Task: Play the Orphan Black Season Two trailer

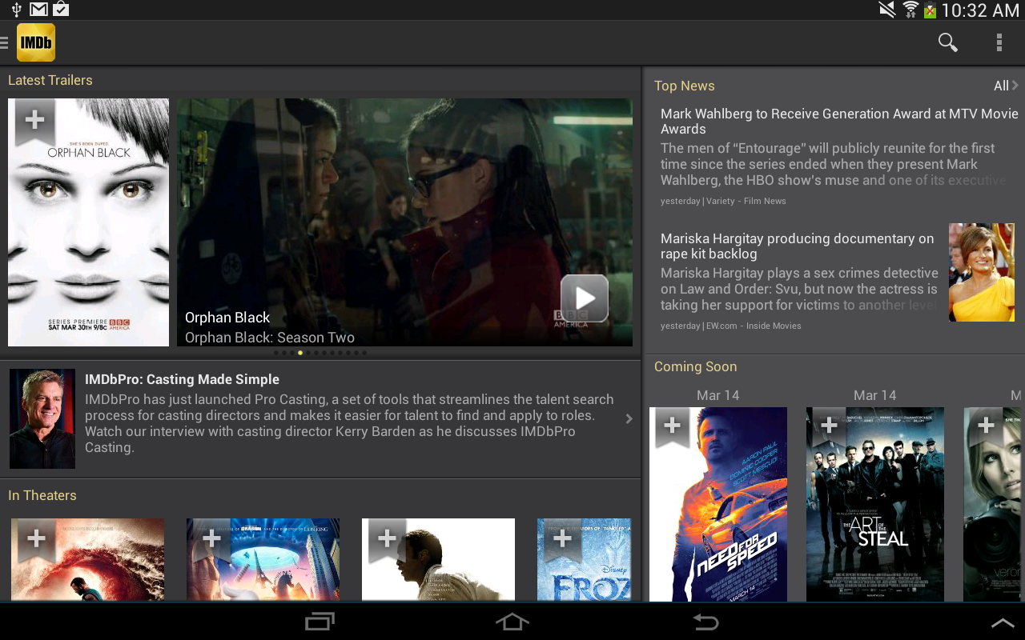Action: click(585, 298)
